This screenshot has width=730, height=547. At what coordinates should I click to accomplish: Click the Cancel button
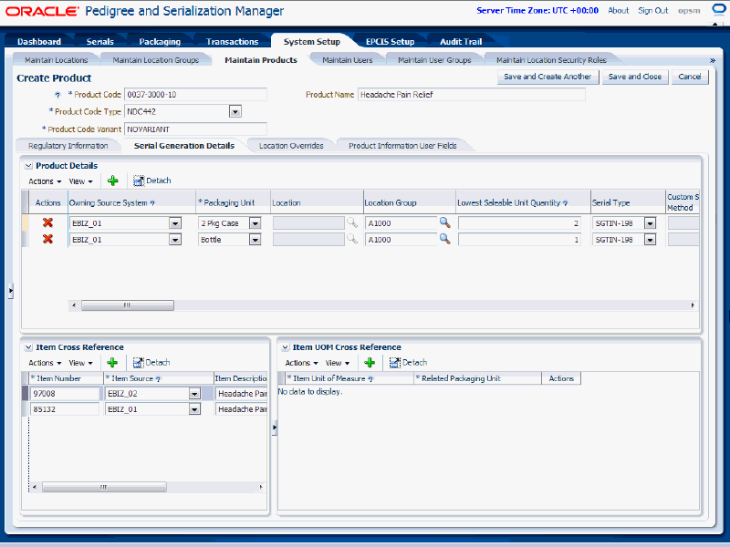click(x=690, y=77)
